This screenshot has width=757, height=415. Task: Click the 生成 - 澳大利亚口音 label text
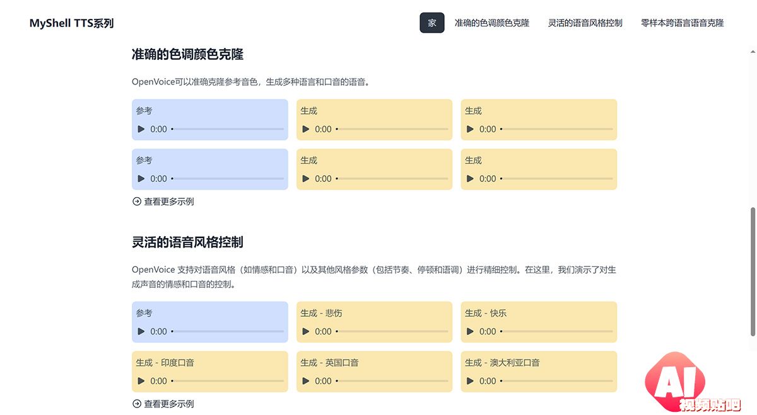click(x=502, y=363)
